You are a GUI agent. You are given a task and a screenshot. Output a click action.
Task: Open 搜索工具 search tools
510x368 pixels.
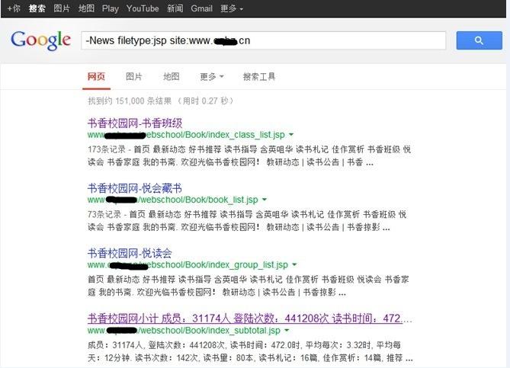259,77
